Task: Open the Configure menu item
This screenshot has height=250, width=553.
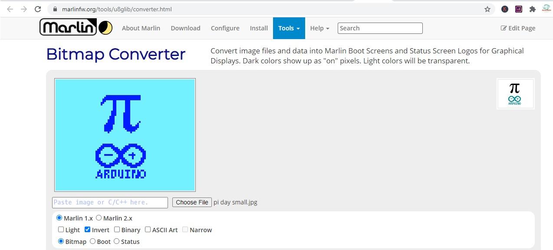Action: [x=225, y=28]
